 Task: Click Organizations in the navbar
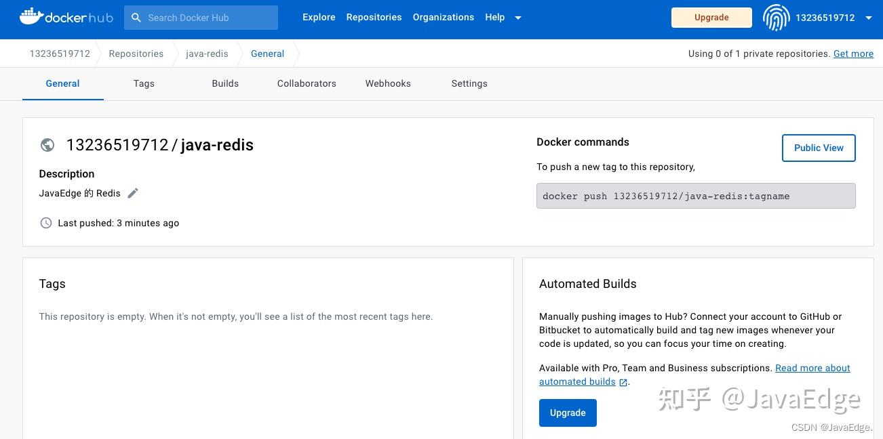click(443, 17)
